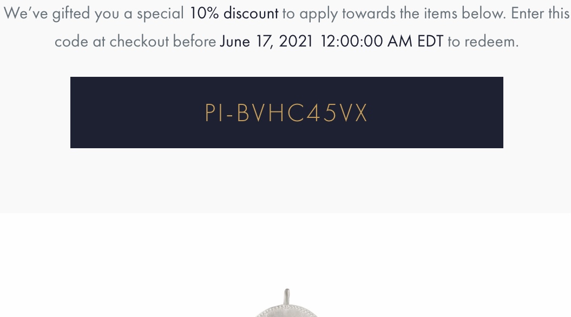Click the pendant's top bail loop
The height and width of the screenshot is (317, 571).
[287, 296]
